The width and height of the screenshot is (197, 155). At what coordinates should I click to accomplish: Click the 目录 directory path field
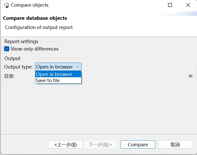point(133,76)
